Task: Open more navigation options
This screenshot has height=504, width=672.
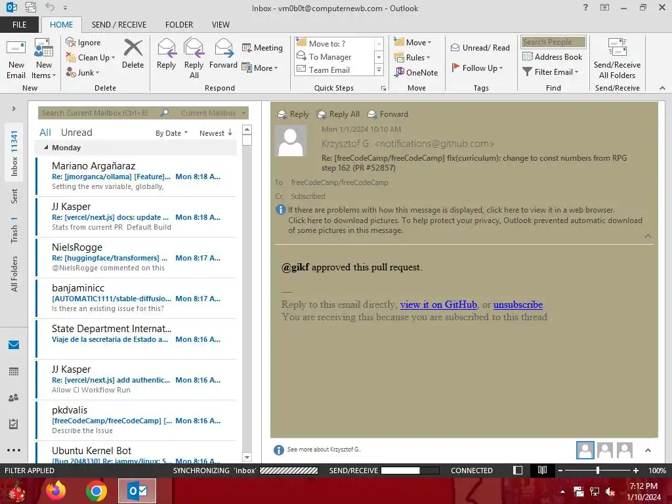Action: [x=14, y=450]
